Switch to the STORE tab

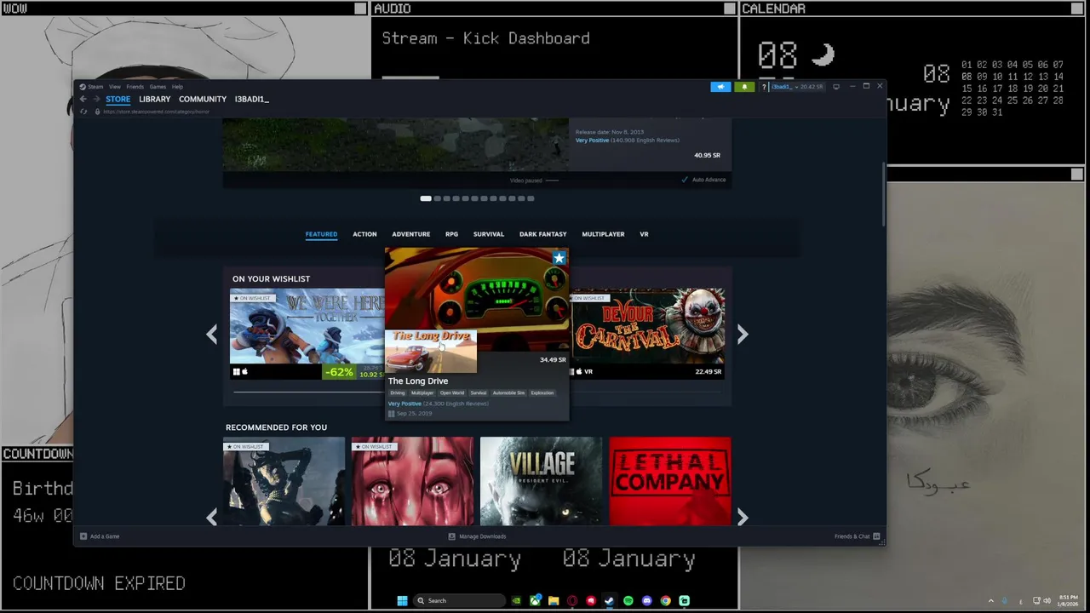click(x=118, y=100)
